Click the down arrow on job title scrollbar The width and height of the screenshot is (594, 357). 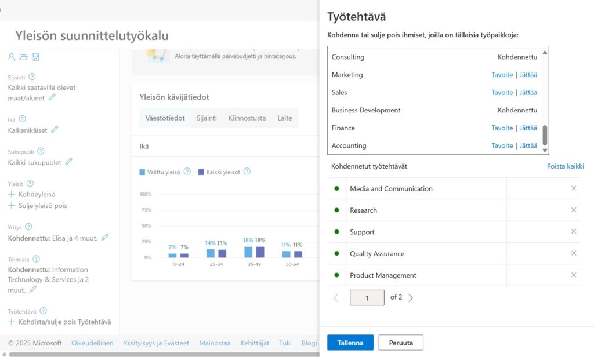click(x=544, y=150)
